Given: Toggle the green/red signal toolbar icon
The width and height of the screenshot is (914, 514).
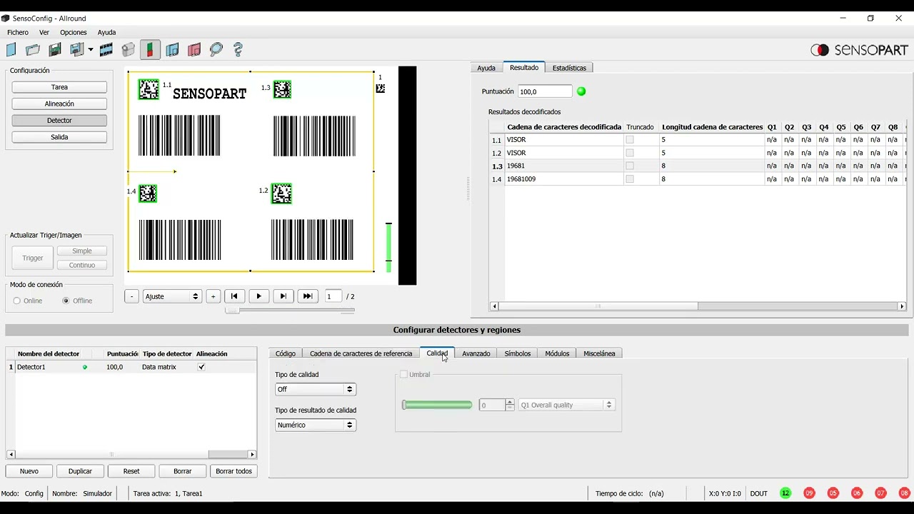Looking at the screenshot, I should click(150, 49).
